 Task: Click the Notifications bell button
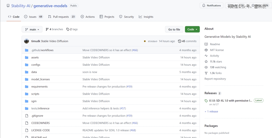[x=212, y=6]
